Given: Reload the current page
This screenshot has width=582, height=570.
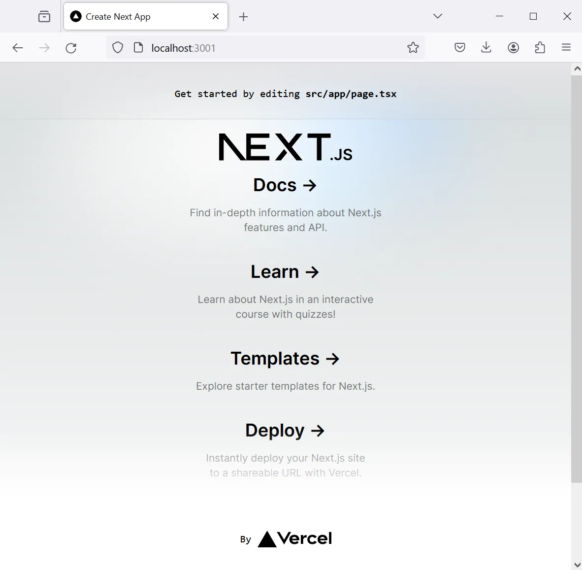Looking at the screenshot, I should click(x=71, y=47).
